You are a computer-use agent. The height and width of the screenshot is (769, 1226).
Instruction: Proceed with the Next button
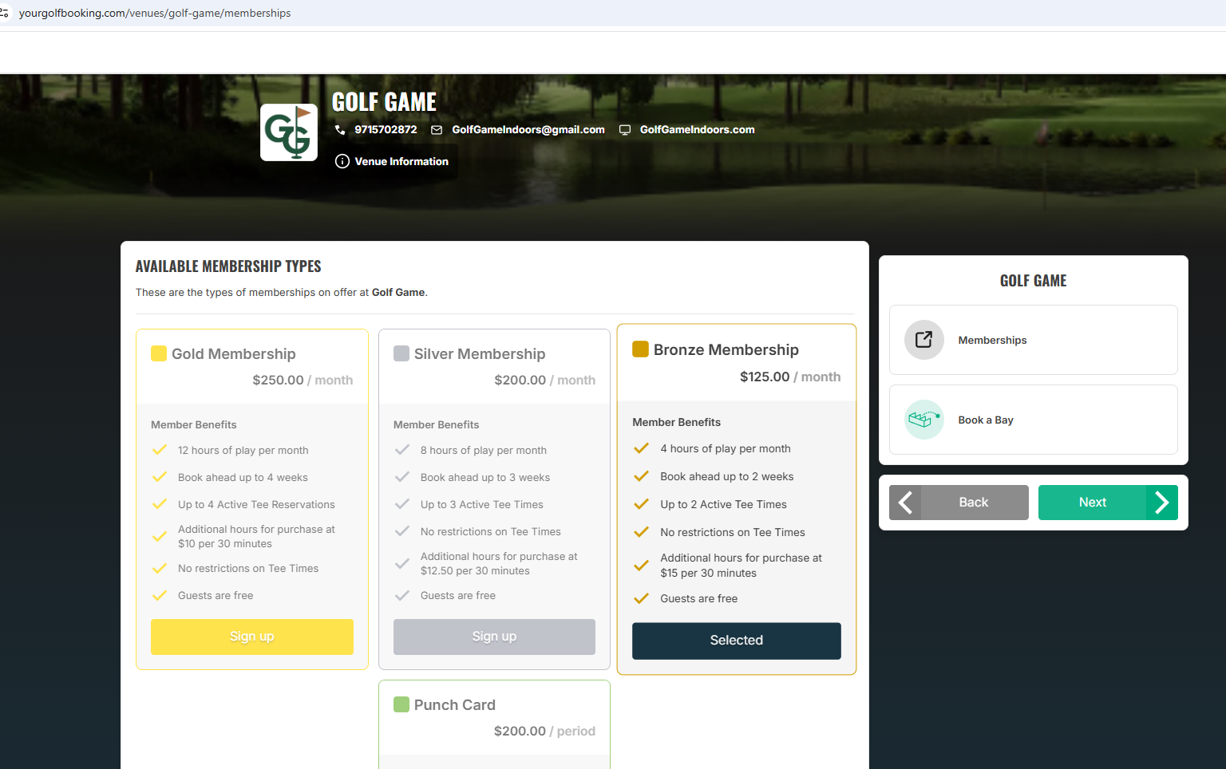1108,503
